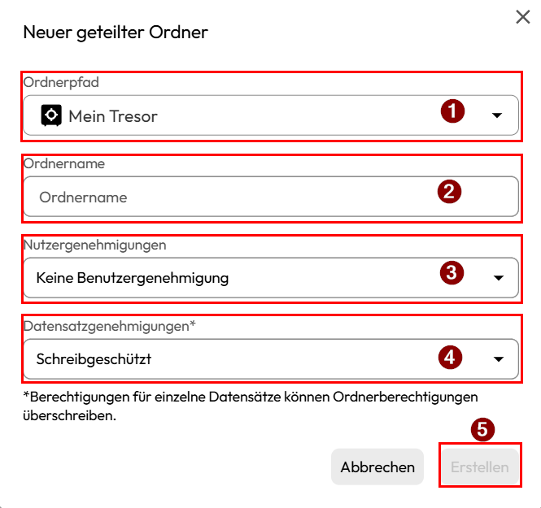The image size is (541, 508).
Task: Click the red number 2 badge
Action: pyautogui.click(x=449, y=192)
